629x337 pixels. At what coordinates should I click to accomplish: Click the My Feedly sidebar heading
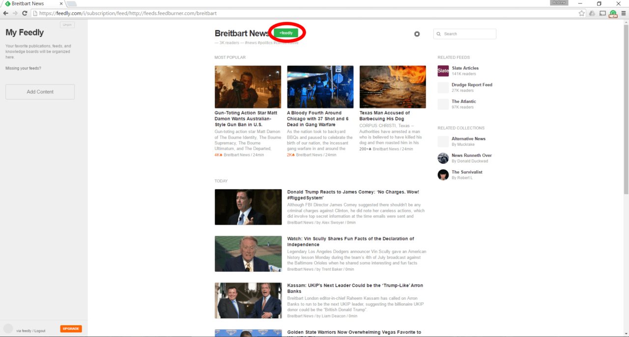pyautogui.click(x=25, y=32)
